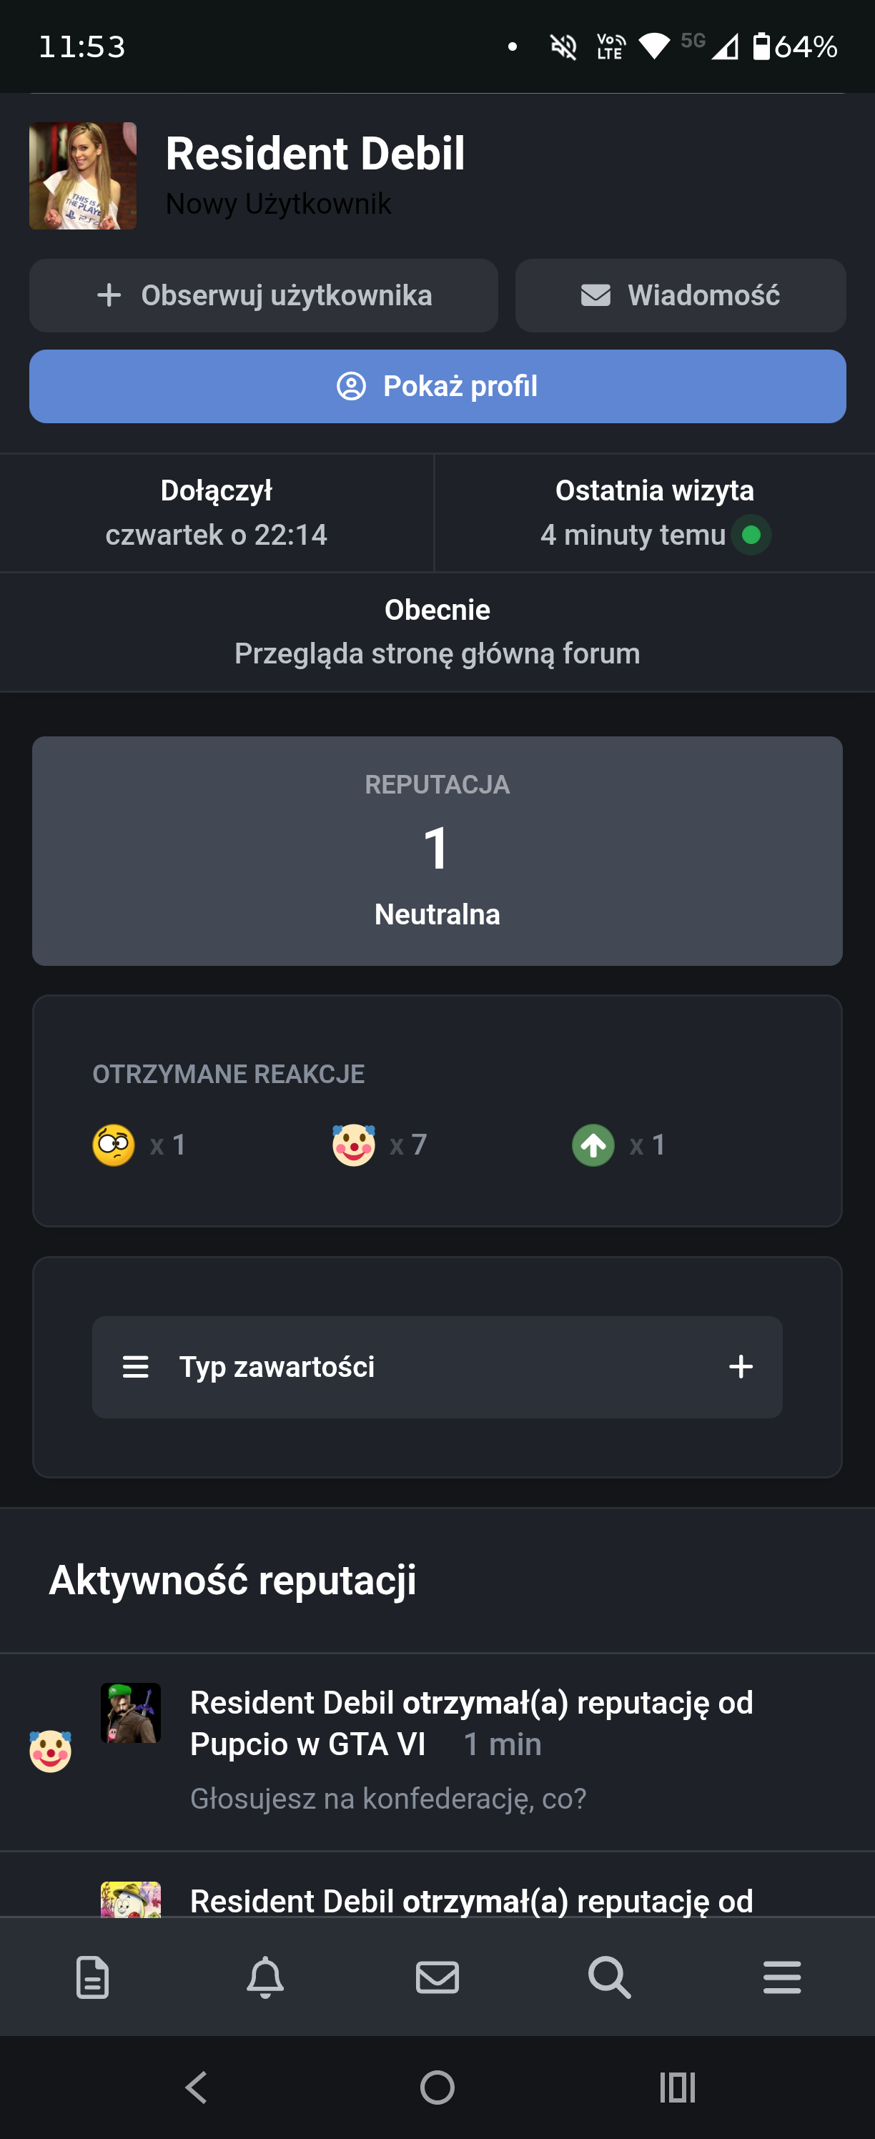The height and width of the screenshot is (2139, 875).
Task: Tap the Android back navigation button
Action: click(x=197, y=2088)
